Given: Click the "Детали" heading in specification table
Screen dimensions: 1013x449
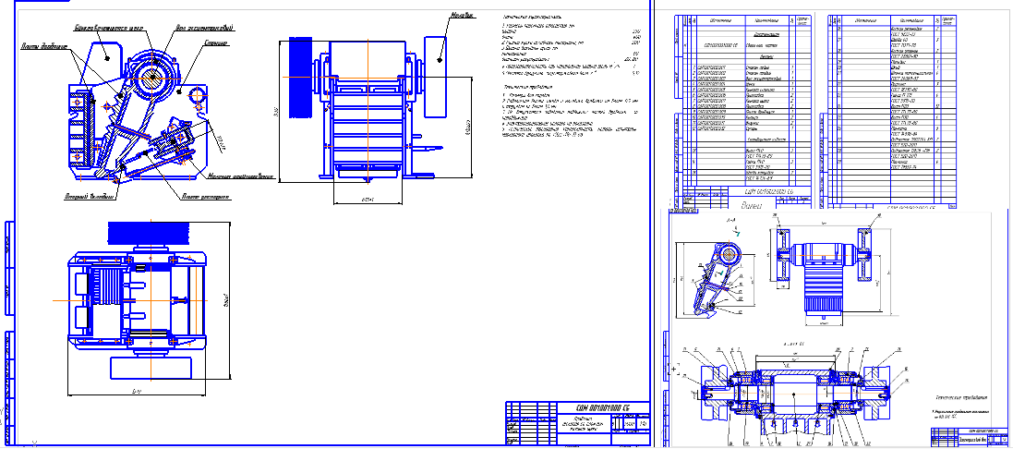Looking at the screenshot, I should coord(766,57).
